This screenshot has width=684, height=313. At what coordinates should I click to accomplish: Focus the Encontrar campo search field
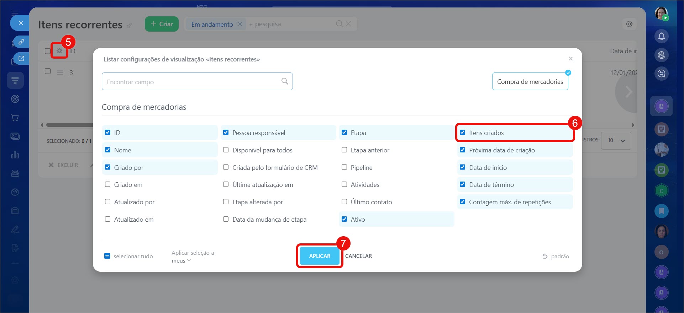pyautogui.click(x=192, y=82)
